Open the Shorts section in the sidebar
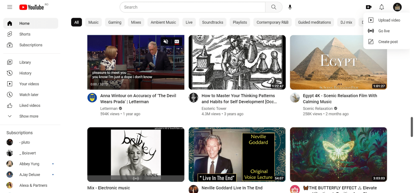The image size is (414, 193). point(25,34)
